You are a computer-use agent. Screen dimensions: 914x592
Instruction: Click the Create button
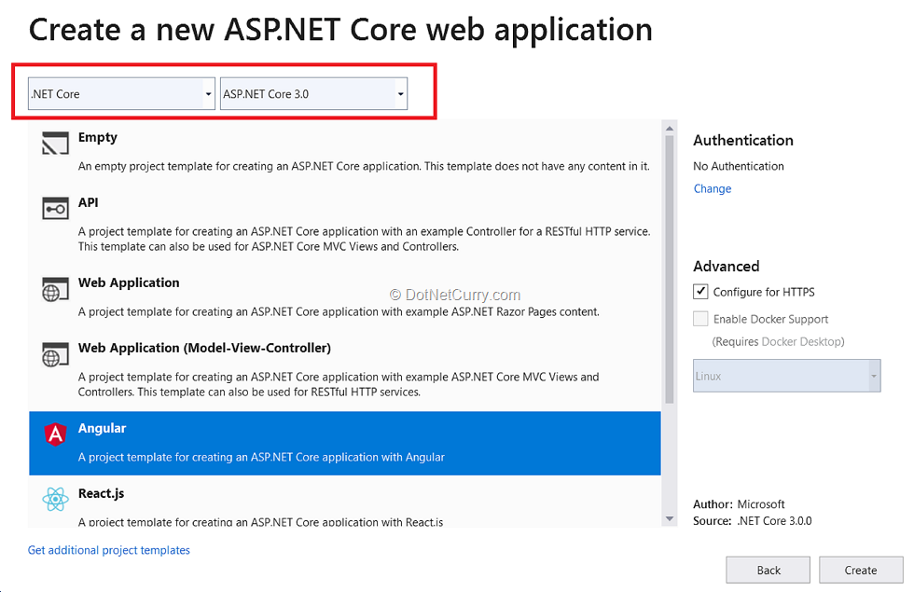point(860,570)
